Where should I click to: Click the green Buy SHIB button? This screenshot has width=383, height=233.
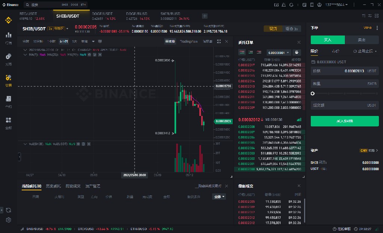[344, 121]
